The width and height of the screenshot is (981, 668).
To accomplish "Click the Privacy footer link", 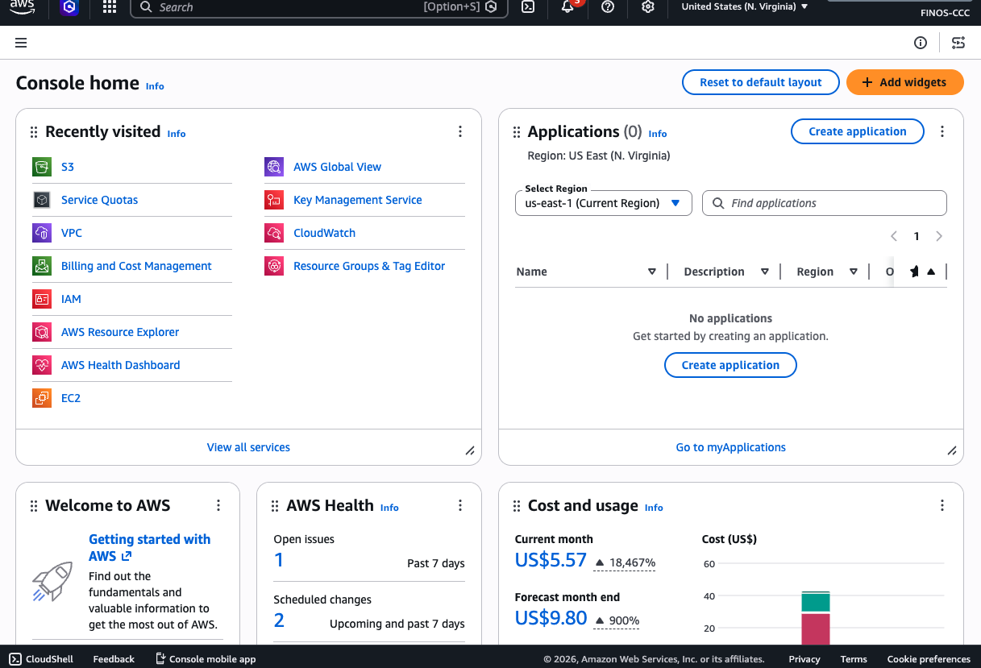I will [x=804, y=659].
